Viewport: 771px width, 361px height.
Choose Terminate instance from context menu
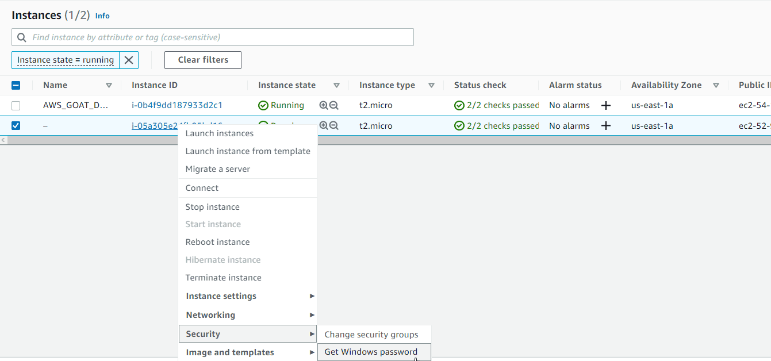[x=223, y=278]
